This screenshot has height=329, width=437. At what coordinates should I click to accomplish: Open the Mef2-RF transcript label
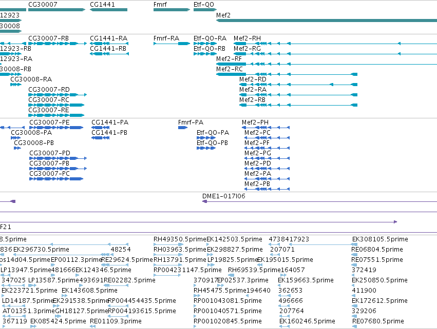[229, 59]
